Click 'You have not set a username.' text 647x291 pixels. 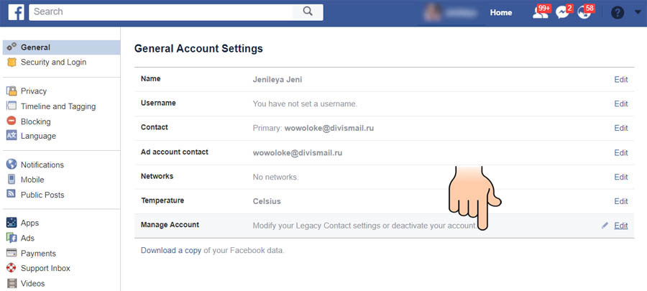(x=305, y=104)
